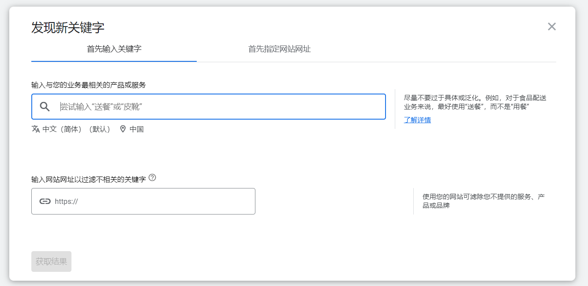Click the location pin icon
The height and width of the screenshot is (286, 588).
(x=123, y=129)
